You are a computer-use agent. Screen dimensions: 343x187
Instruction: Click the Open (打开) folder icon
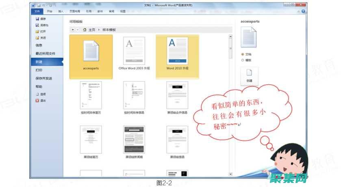coord(37,32)
